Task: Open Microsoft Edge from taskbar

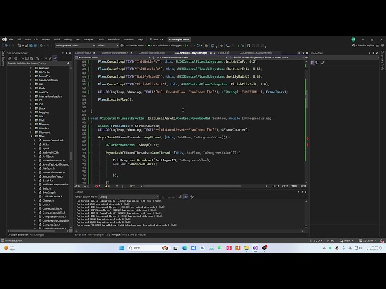Action: (x=185, y=248)
